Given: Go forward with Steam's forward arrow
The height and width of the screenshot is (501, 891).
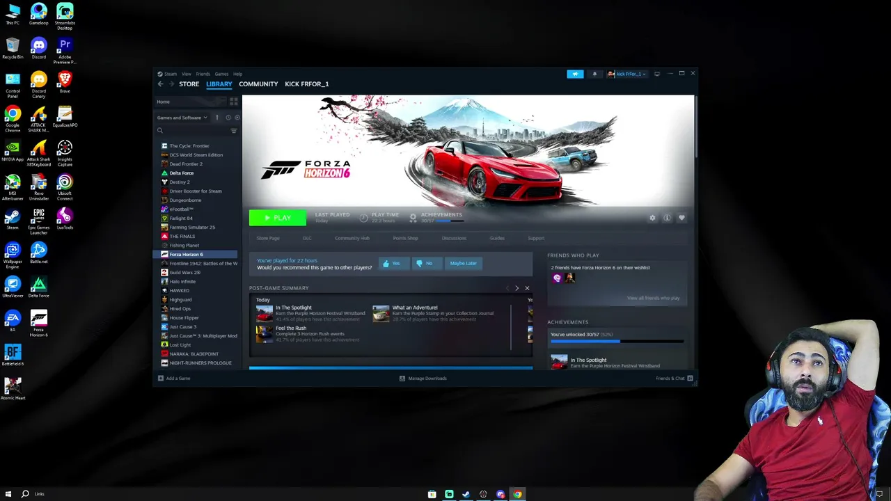Looking at the screenshot, I should (171, 84).
